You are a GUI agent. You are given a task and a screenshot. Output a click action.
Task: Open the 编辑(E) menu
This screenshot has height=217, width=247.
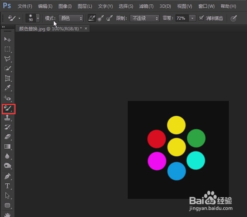pyautogui.click(x=45, y=6)
